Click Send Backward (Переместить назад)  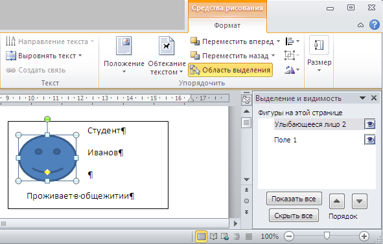(229, 56)
